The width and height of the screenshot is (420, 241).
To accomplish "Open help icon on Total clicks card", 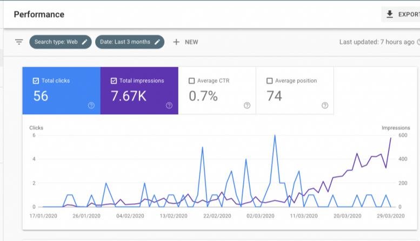I will 91,105.
